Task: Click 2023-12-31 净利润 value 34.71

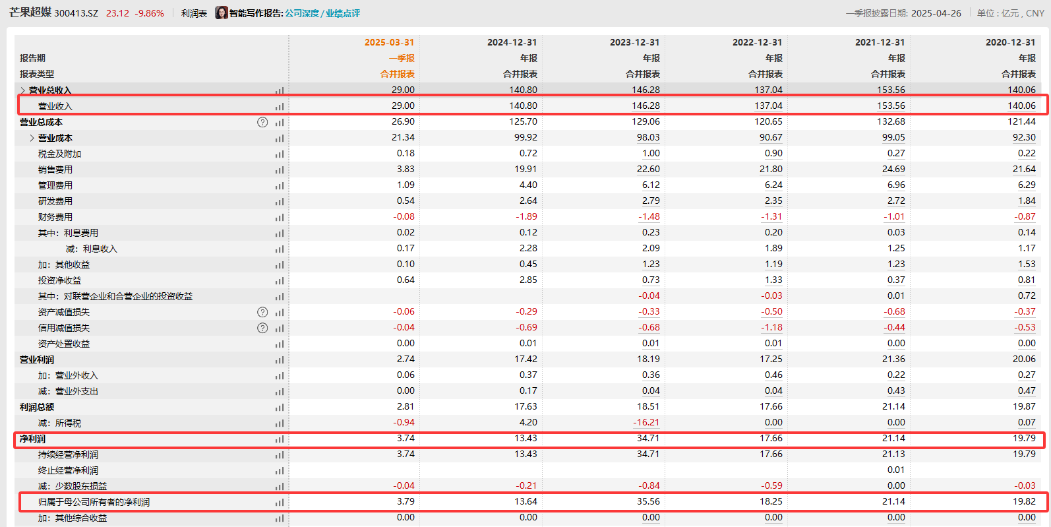Action: click(x=648, y=438)
